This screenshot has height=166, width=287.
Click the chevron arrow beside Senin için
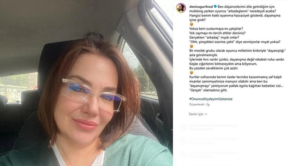tap(206, 114)
